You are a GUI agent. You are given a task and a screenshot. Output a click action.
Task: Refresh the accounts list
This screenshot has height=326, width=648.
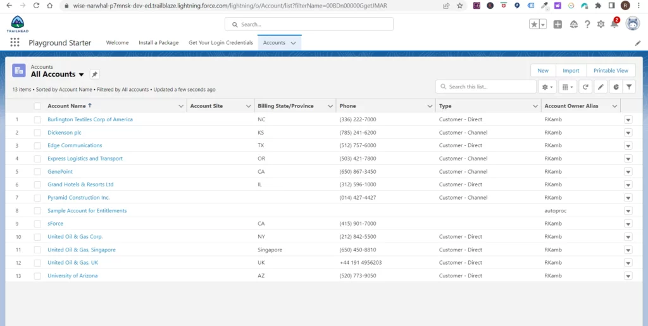point(585,87)
